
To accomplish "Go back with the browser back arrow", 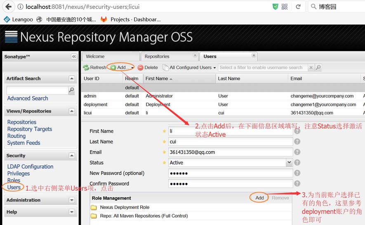I will [x=8, y=7].
